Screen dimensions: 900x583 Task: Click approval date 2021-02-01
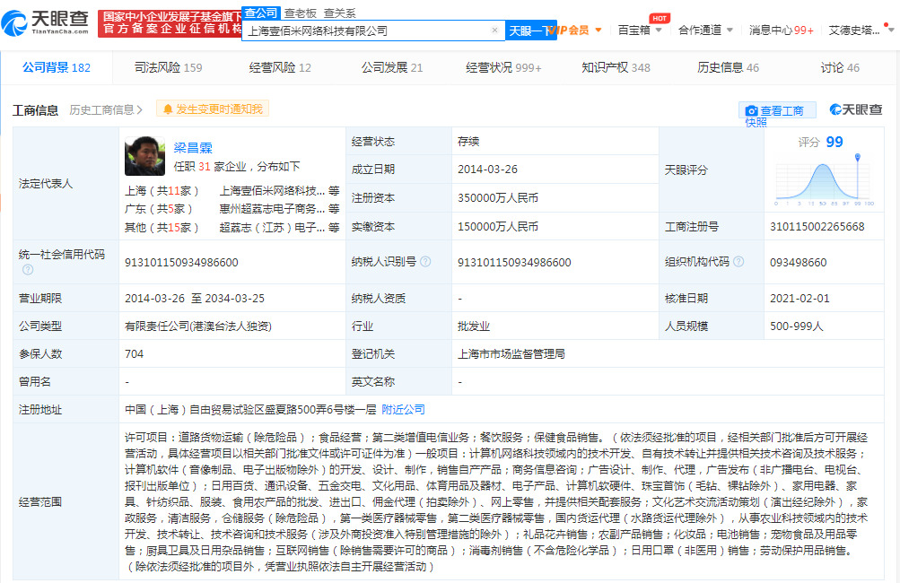800,299
